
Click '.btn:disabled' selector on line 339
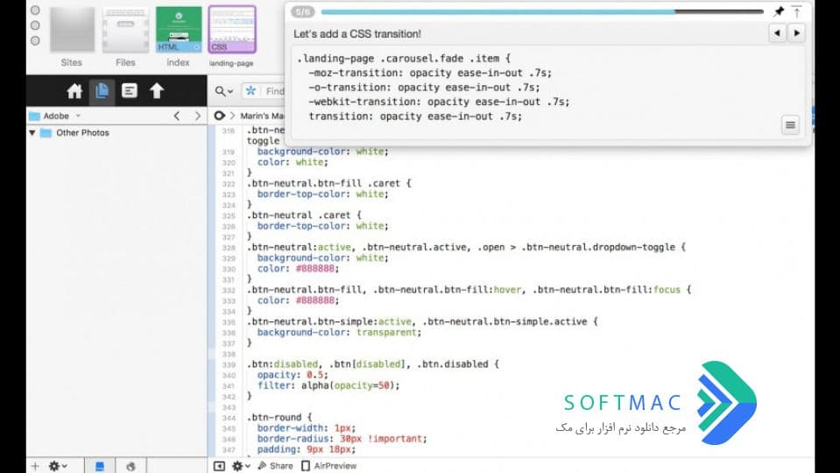[x=282, y=364]
